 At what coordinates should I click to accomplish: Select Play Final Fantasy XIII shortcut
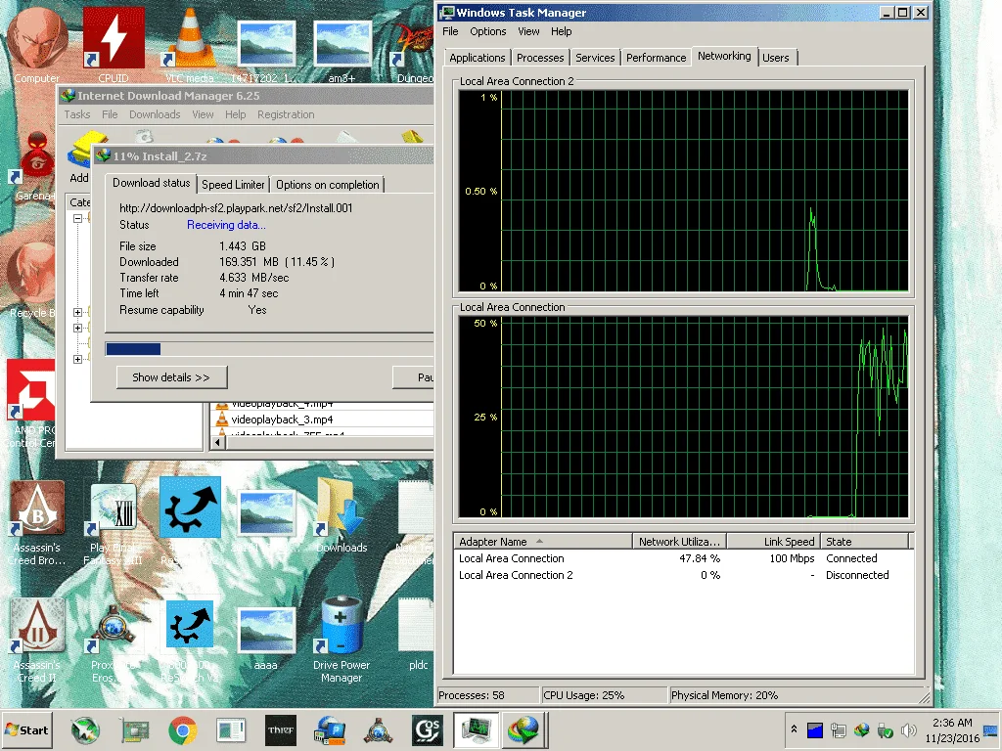point(114,524)
